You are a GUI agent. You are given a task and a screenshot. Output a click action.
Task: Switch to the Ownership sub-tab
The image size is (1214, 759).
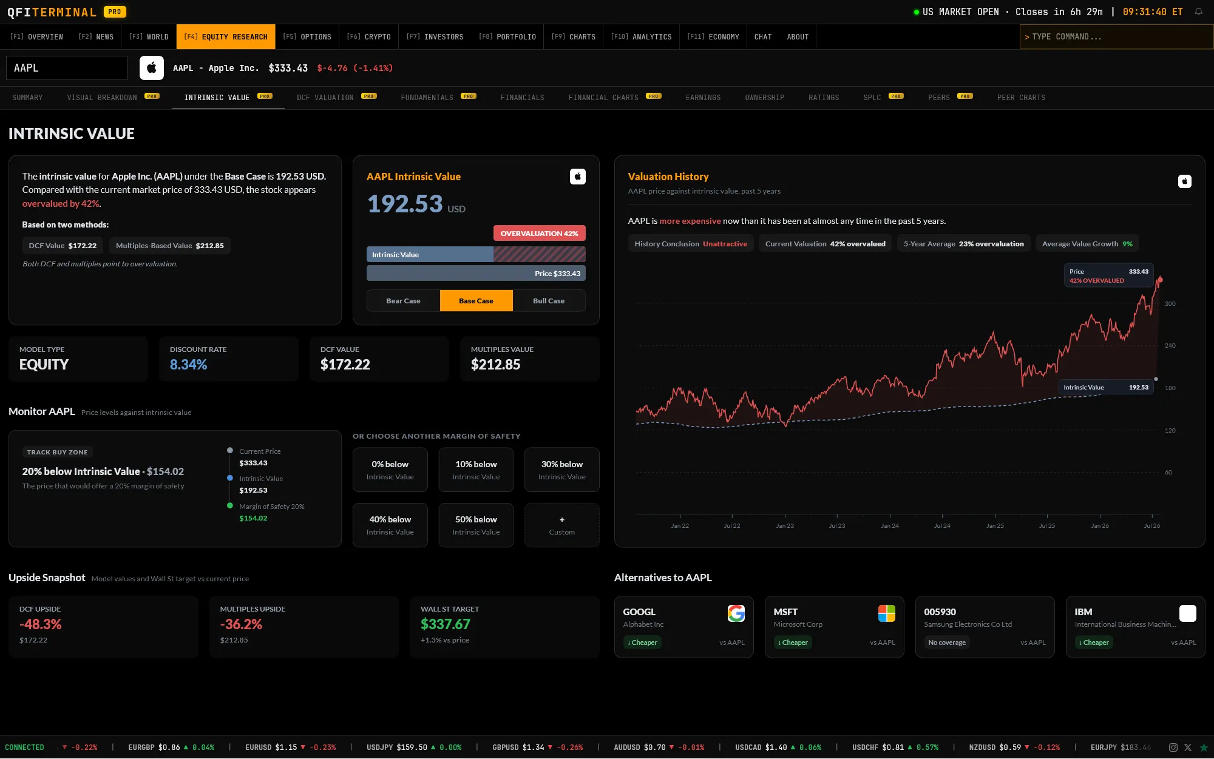pyautogui.click(x=765, y=98)
